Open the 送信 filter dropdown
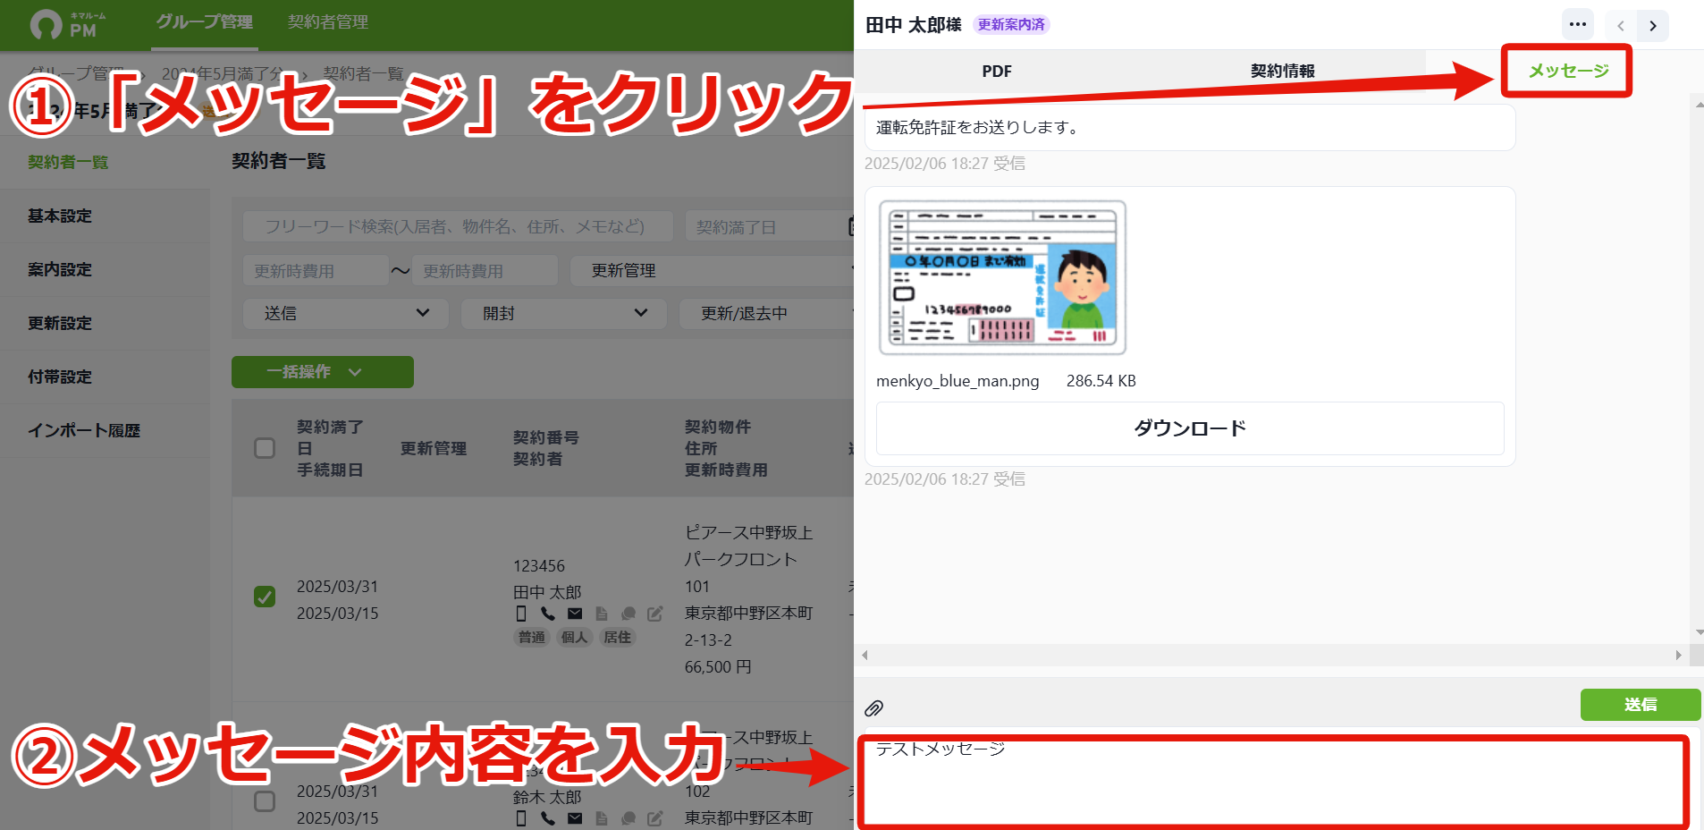The width and height of the screenshot is (1704, 830). [346, 314]
